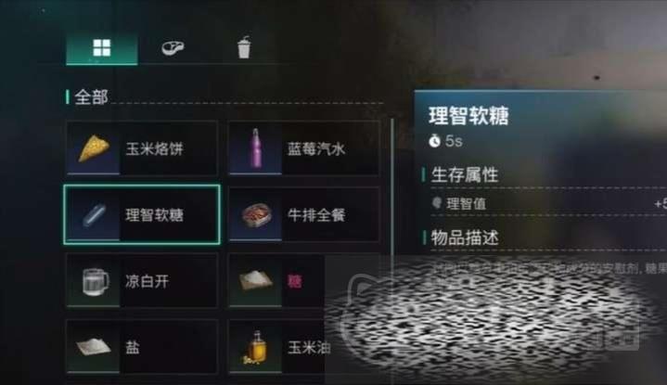This screenshot has width=667, height=385.
Task: Click the blue 理智软糖 candy icon
Action: (94, 215)
